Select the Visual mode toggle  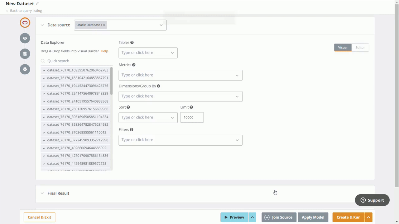click(343, 47)
